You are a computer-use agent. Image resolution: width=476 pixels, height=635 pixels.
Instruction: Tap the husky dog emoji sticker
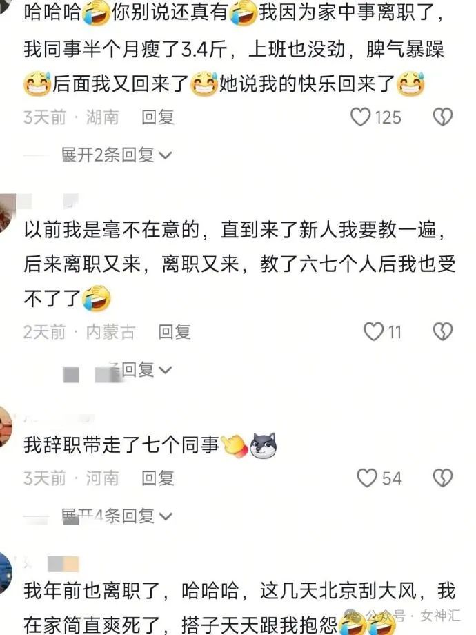263,445
